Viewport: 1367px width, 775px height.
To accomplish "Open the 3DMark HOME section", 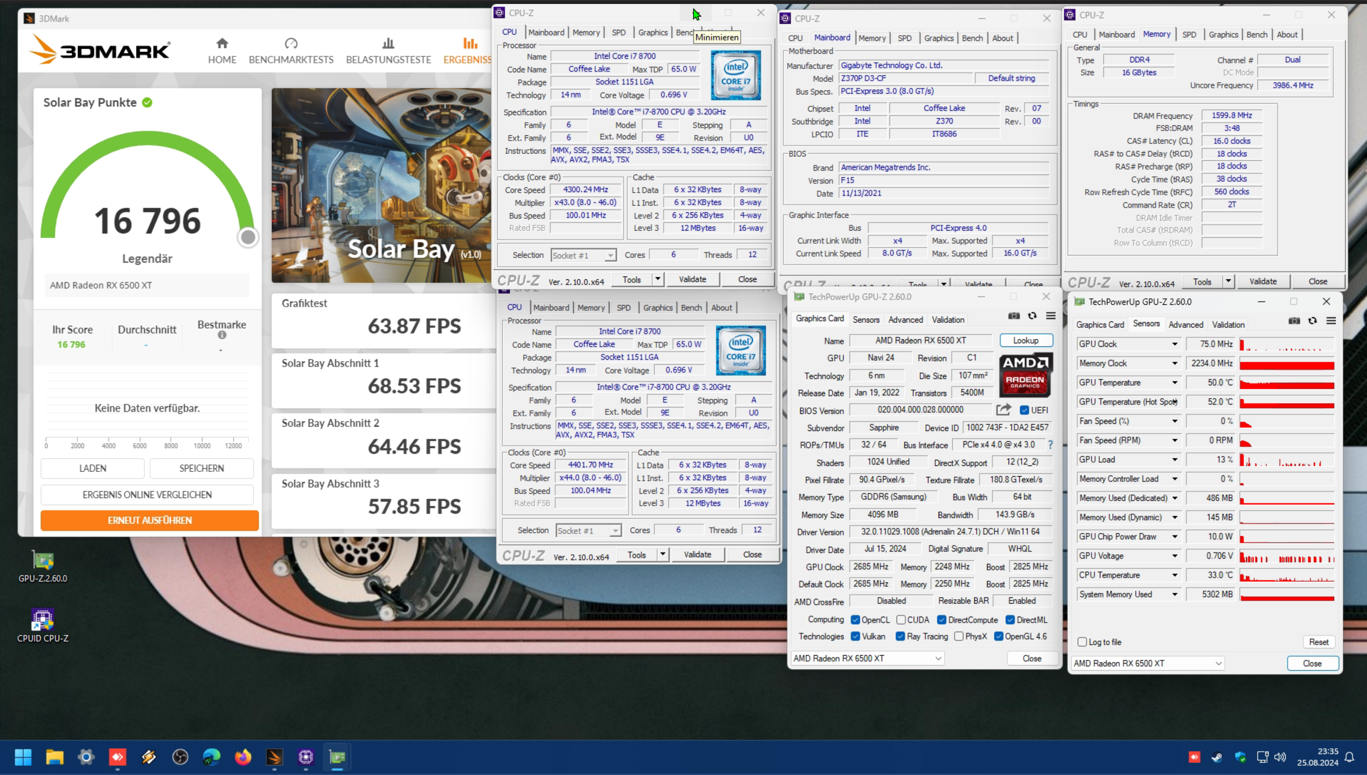I will (222, 51).
